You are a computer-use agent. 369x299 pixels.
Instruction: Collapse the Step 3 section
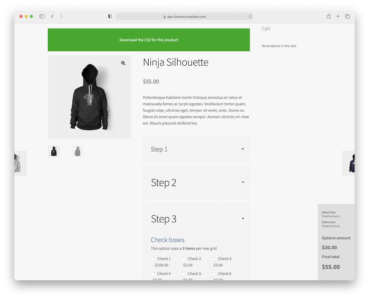pos(196,219)
